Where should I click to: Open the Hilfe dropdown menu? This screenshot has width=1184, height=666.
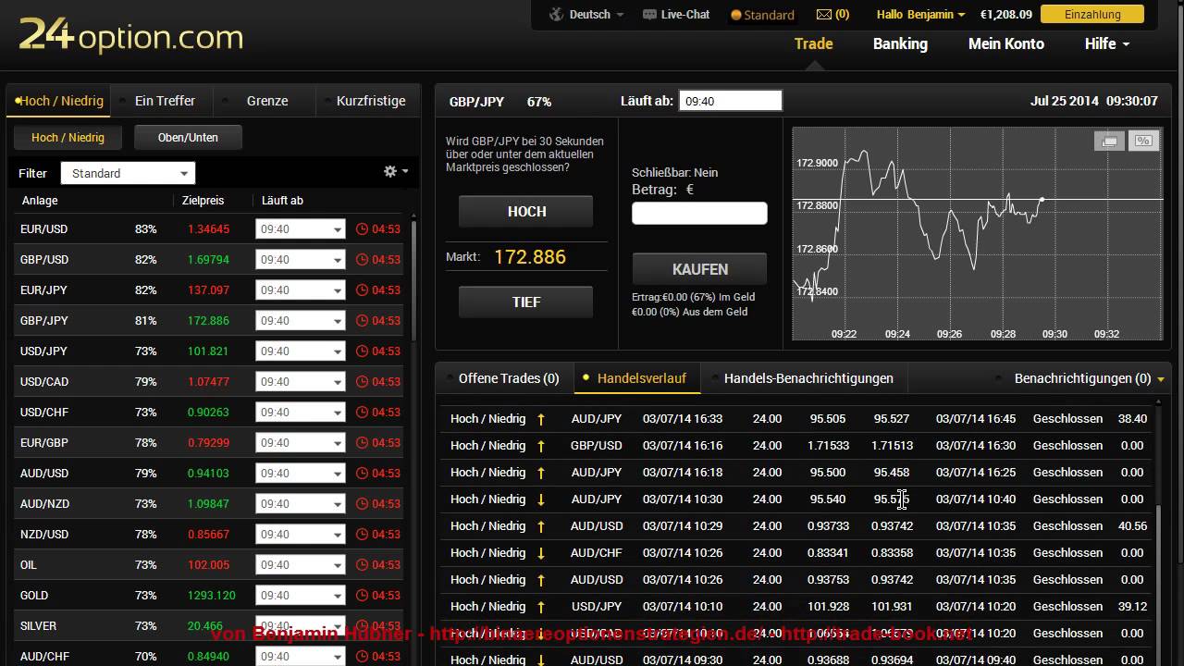pyautogui.click(x=1107, y=43)
